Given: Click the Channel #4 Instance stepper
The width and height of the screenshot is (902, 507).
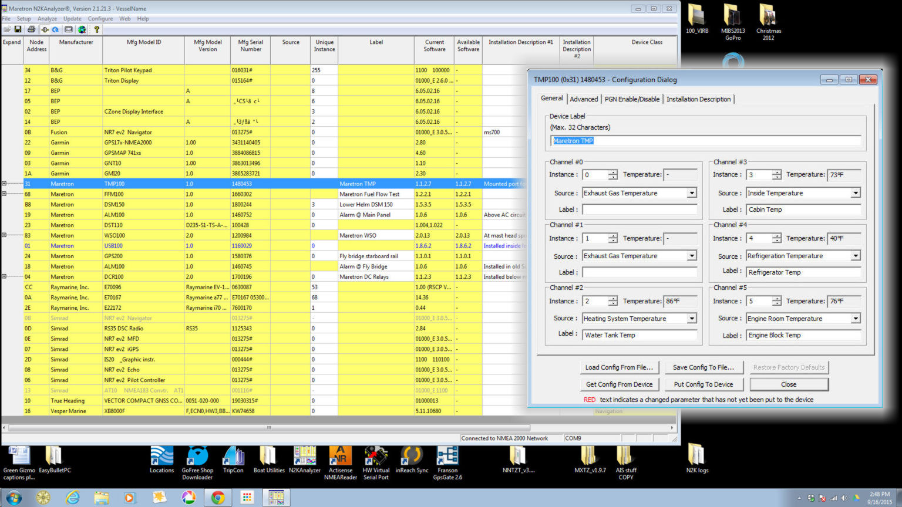Looking at the screenshot, I should [776, 238].
